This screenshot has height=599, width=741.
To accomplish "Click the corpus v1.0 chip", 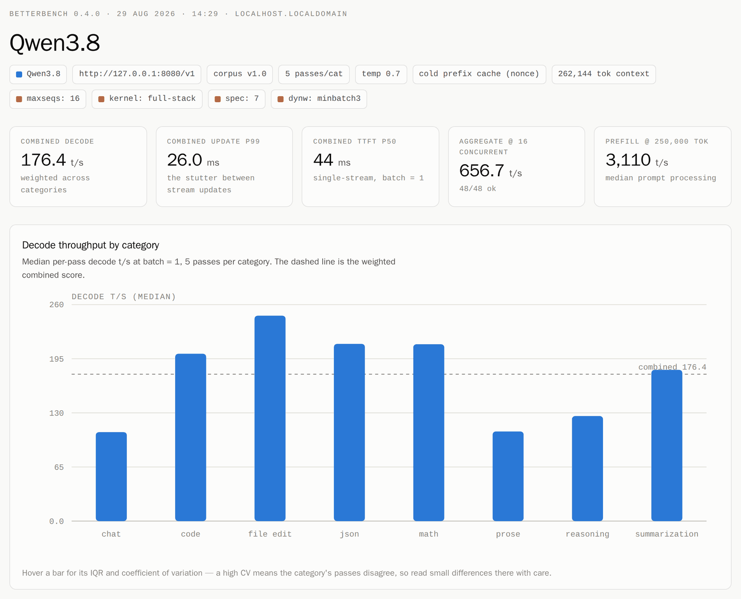I will click(240, 74).
